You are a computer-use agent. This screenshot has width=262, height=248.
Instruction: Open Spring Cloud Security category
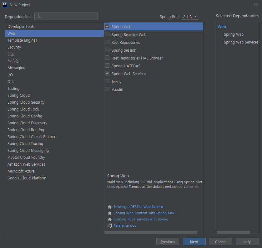[x=54, y=102]
